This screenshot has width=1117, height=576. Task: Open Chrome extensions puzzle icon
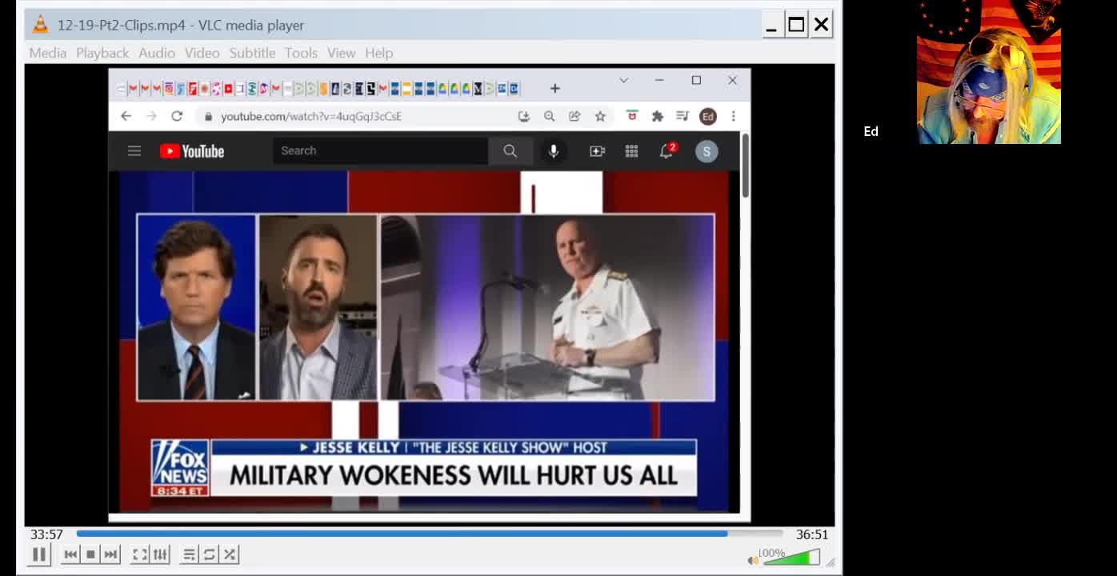point(658,116)
